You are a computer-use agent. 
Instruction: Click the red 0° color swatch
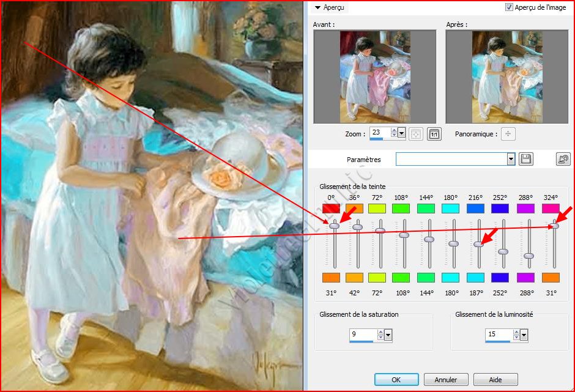click(331, 209)
